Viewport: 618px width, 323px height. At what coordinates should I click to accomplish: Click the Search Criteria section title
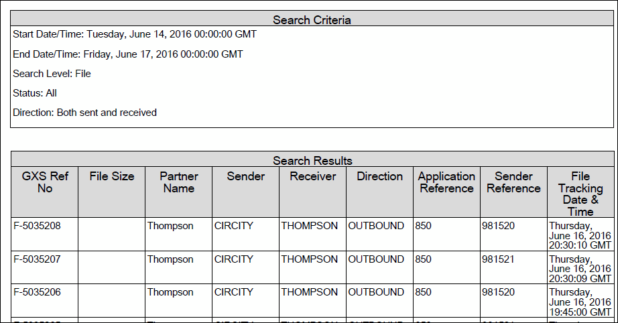pos(312,20)
